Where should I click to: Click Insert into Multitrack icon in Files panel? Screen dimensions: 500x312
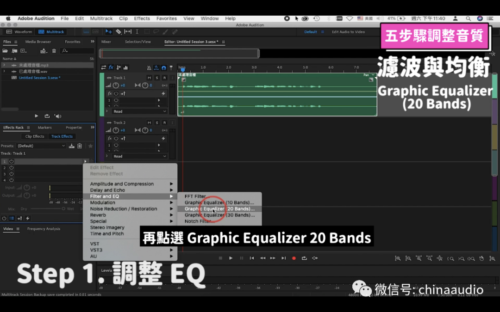coord(44,51)
